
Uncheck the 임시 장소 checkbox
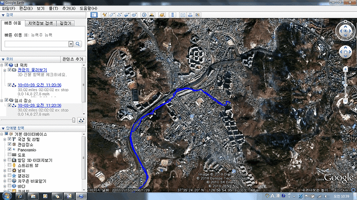click(6, 100)
